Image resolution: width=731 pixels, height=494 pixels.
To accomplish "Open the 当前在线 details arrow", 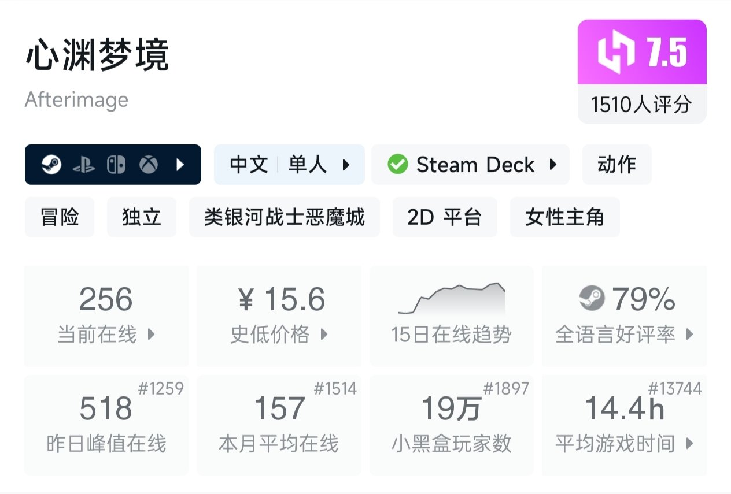I will 152,335.
